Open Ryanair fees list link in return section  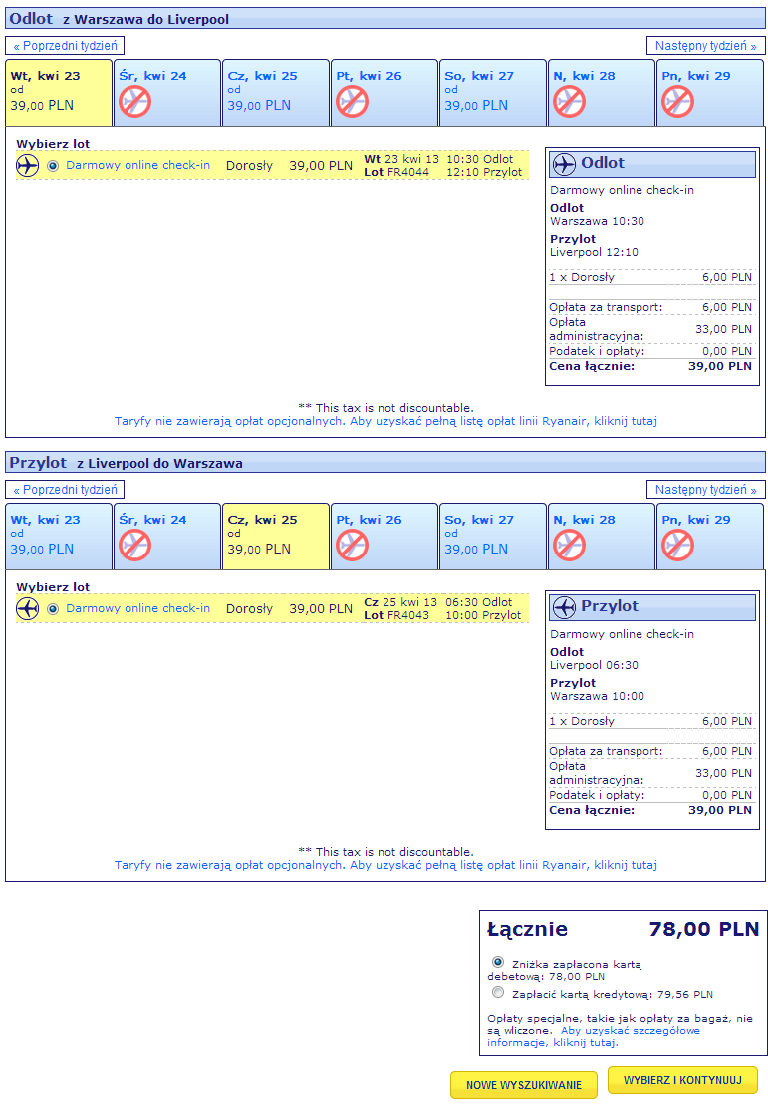point(385,865)
